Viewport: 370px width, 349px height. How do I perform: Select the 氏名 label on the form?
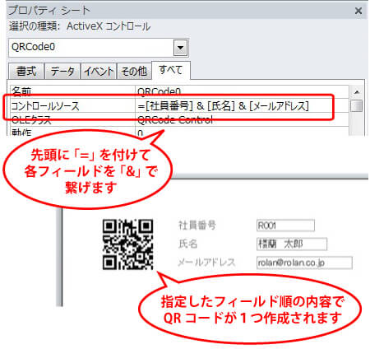click(x=188, y=244)
